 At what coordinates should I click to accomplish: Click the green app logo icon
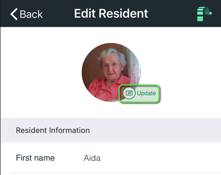tap(204, 14)
